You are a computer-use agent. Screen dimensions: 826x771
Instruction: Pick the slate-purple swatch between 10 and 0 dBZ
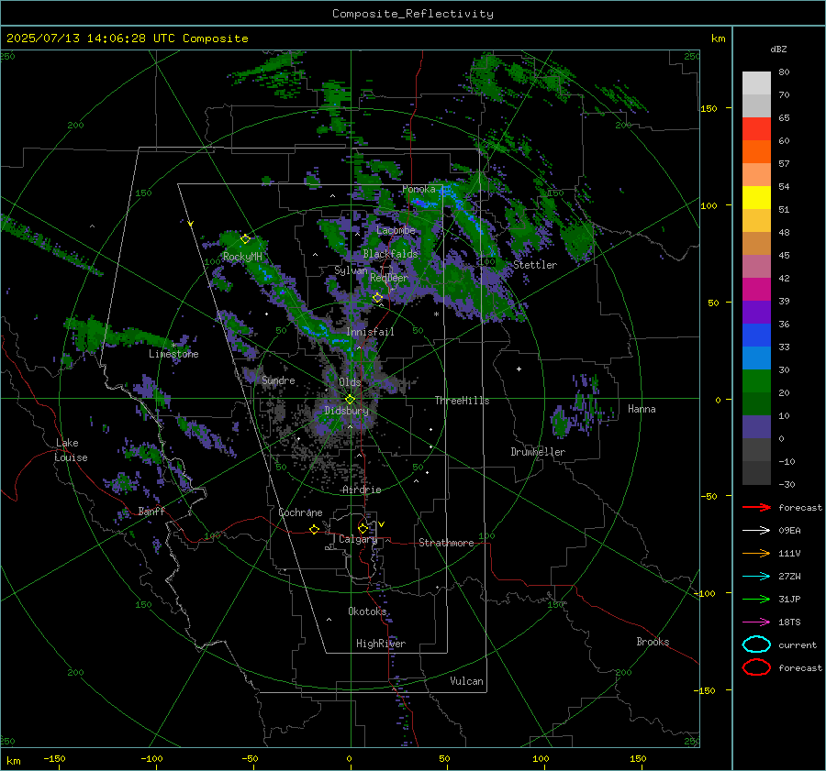tap(756, 427)
